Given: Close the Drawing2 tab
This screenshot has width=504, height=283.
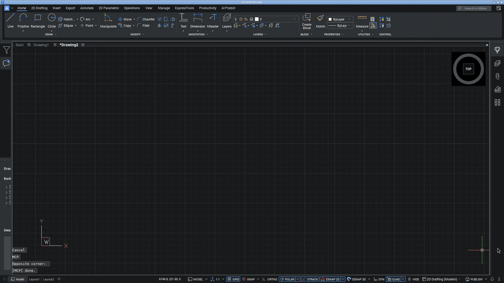Looking at the screenshot, I should 83,45.
